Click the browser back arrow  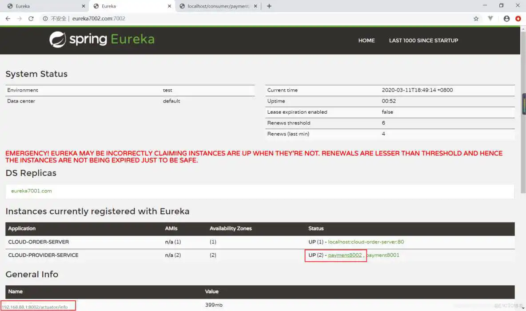[8, 19]
